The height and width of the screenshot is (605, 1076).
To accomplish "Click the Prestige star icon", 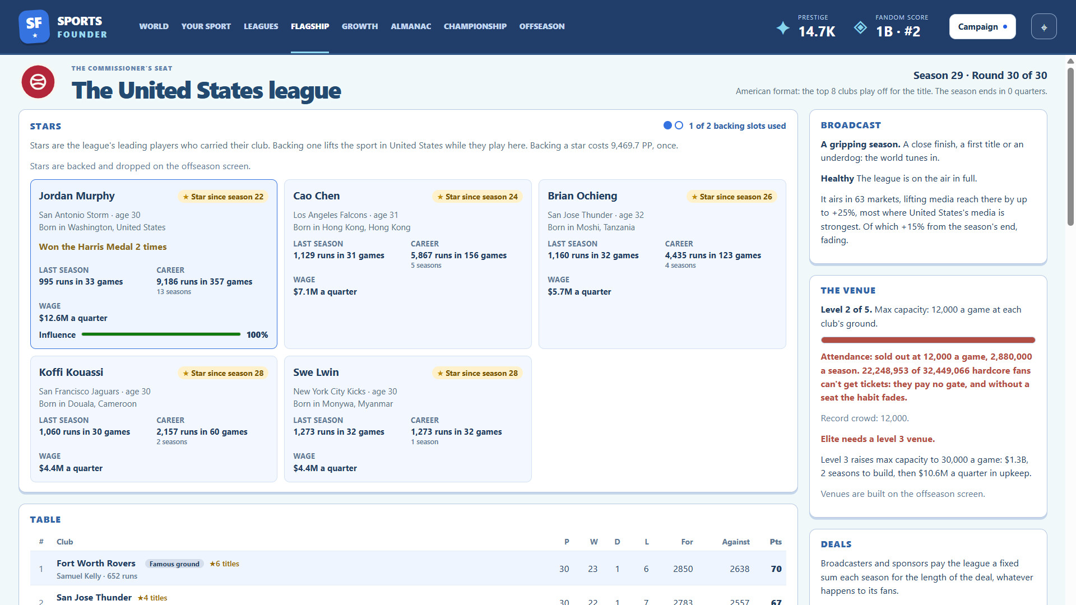I will click(783, 27).
